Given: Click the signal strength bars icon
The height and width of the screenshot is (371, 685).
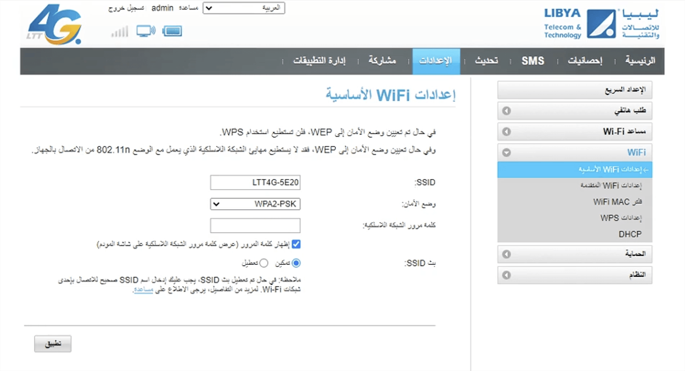Looking at the screenshot, I should [120, 31].
